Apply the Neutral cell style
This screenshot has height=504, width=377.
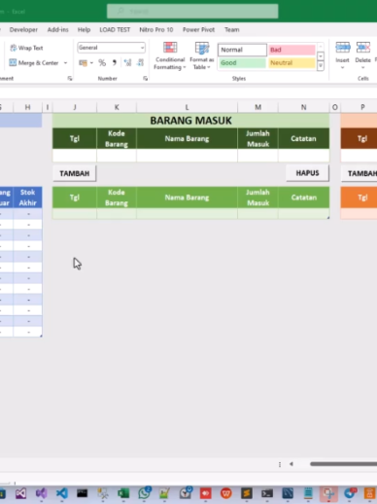pos(291,63)
